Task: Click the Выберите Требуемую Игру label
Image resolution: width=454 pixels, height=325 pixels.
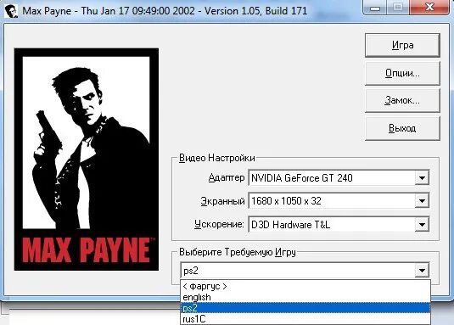Action: pyautogui.click(x=238, y=252)
